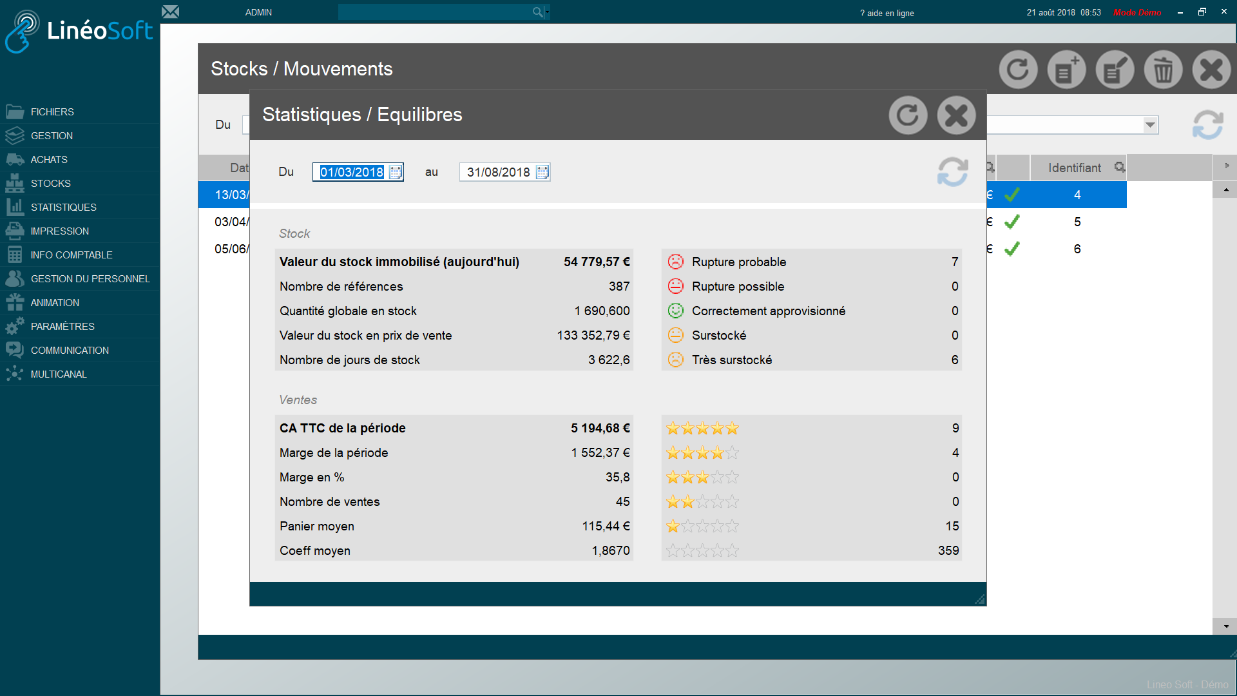Viewport: 1237px width, 696px height.
Task: Open the IMPRESSION menu
Action: coord(80,231)
